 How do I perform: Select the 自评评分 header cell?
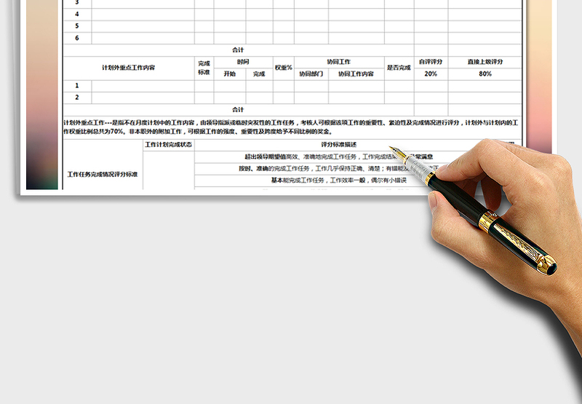coord(431,62)
